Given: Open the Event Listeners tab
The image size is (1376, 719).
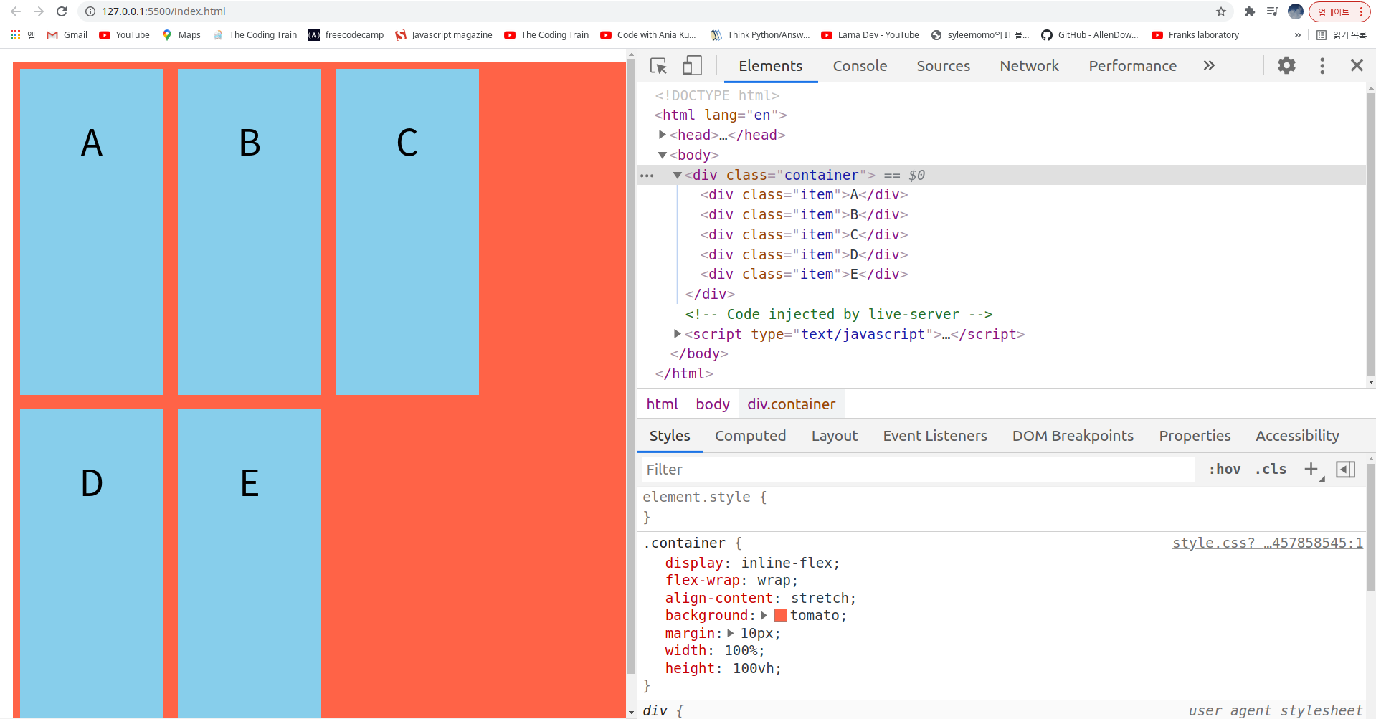Looking at the screenshot, I should [x=935, y=436].
